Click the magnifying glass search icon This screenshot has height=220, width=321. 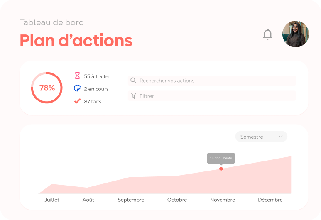133,81
